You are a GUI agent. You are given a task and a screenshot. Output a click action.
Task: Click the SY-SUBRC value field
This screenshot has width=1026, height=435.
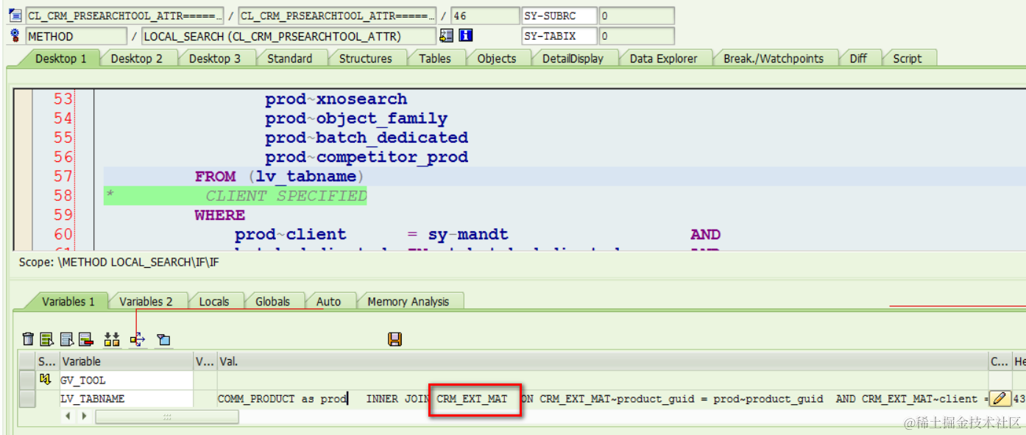[x=637, y=15]
